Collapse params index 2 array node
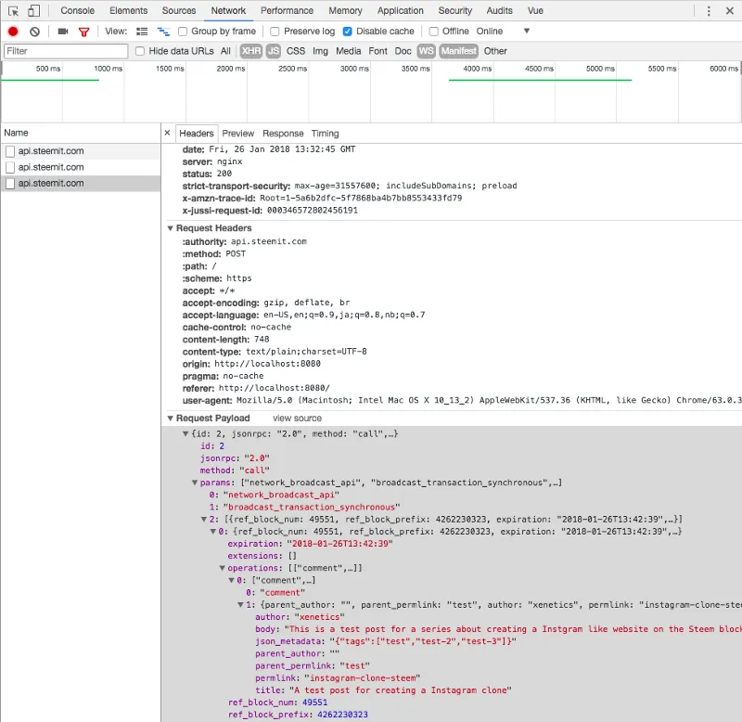 [204, 520]
